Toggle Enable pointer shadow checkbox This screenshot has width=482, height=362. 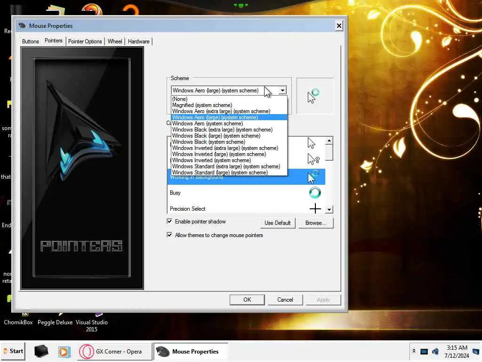tap(169, 222)
